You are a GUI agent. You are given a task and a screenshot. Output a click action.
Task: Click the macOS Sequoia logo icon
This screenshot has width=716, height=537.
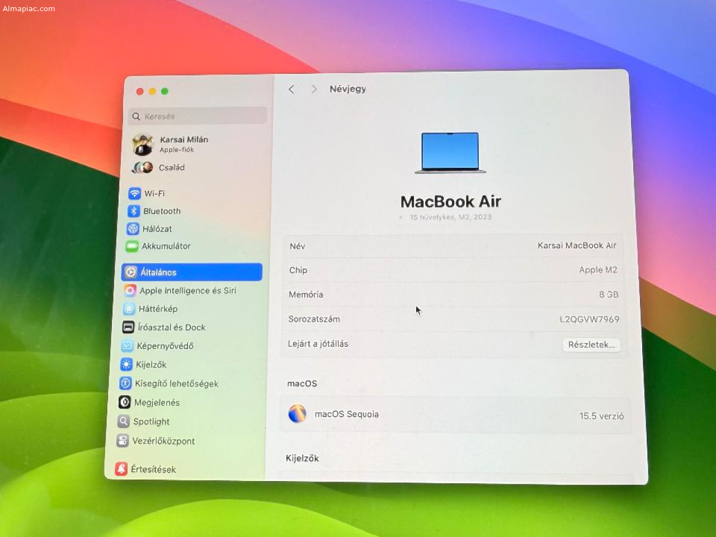297,414
